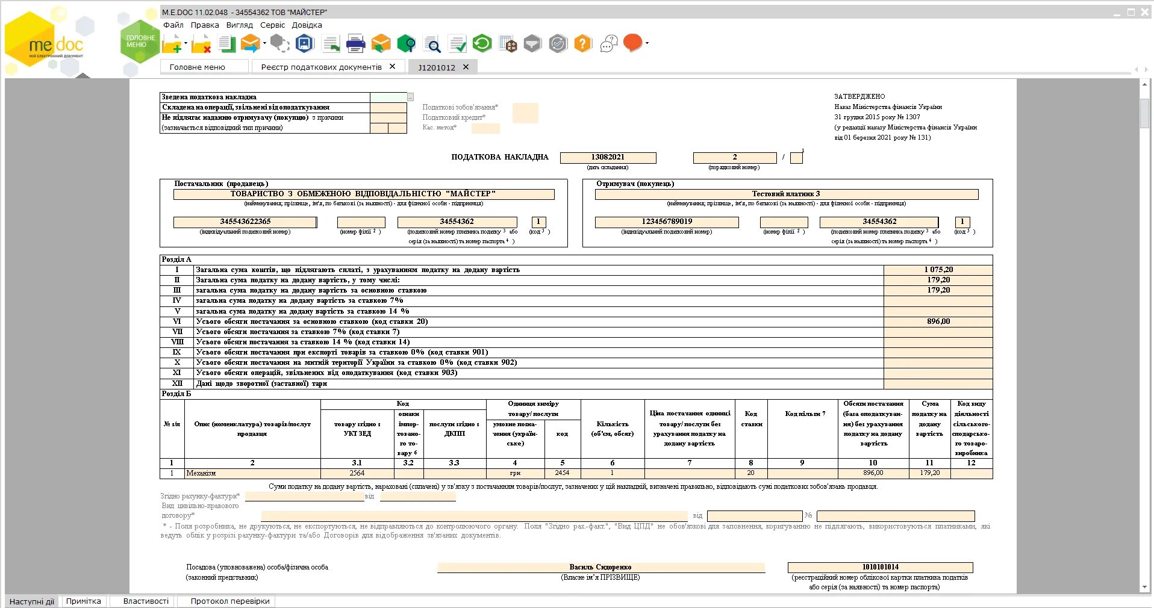Click the vertical scrollbar thumb

click(1144, 113)
